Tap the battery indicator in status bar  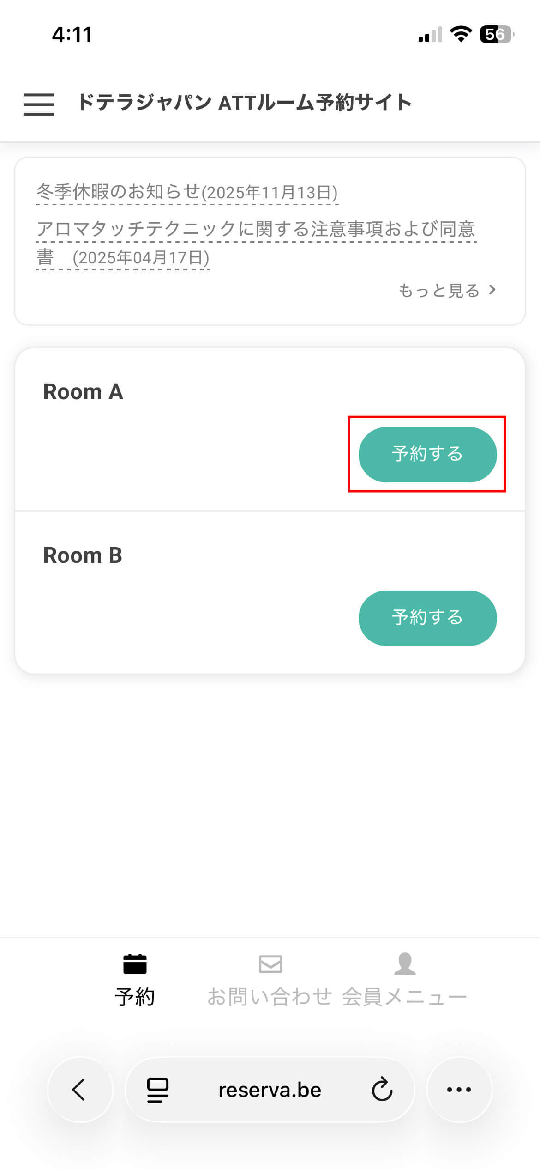[496, 34]
